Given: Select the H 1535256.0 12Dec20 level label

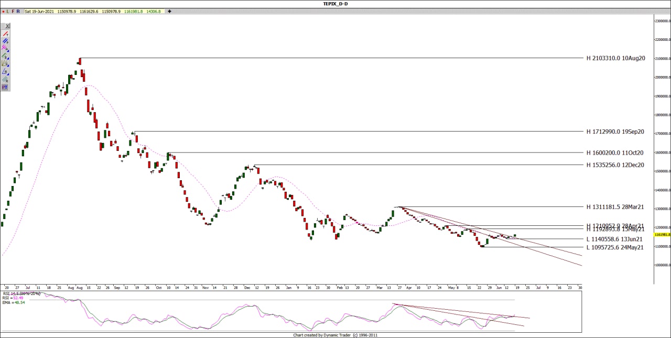Looking at the screenshot, I should tap(615, 165).
